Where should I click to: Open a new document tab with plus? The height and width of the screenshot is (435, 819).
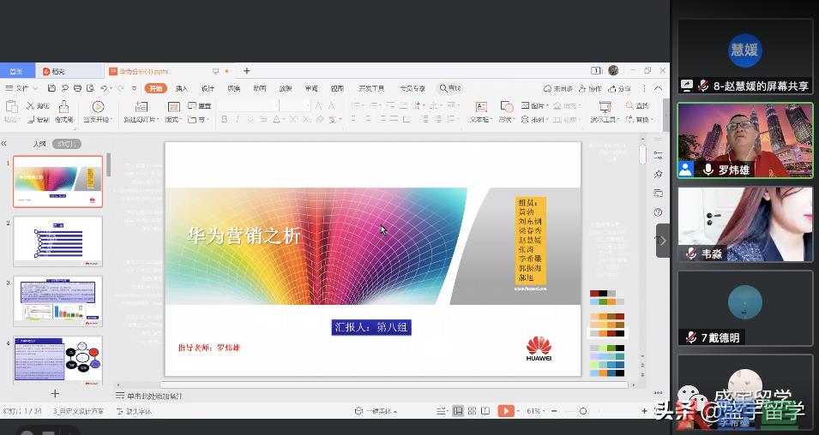[246, 71]
